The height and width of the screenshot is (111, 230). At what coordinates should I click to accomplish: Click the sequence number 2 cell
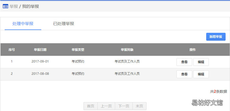coord(12,74)
